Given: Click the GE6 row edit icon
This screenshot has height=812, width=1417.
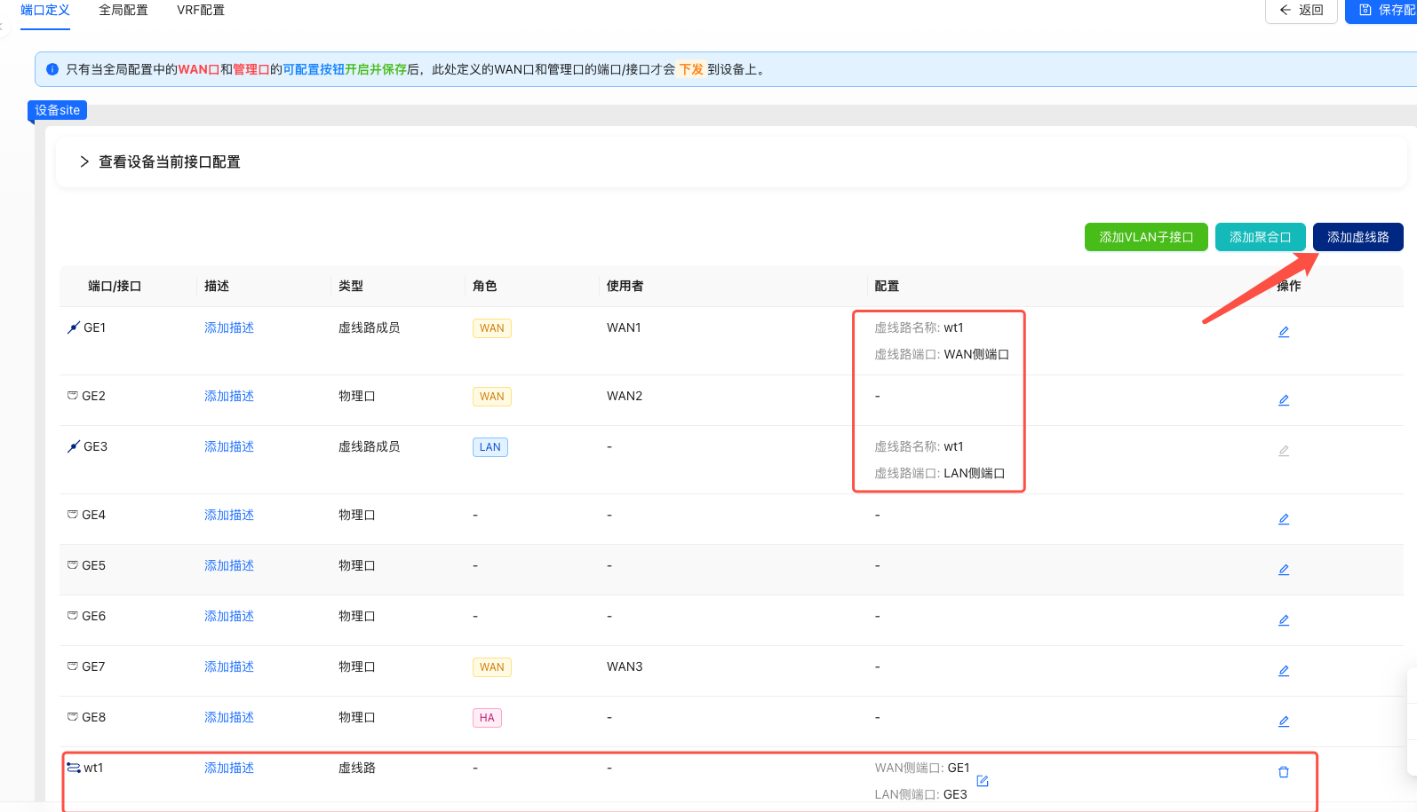Looking at the screenshot, I should pyautogui.click(x=1283, y=620).
